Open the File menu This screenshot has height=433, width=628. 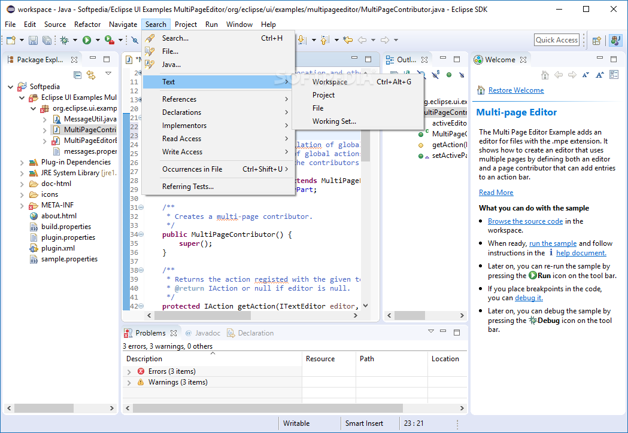(10, 25)
